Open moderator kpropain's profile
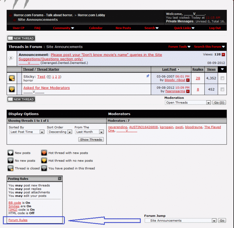The height and width of the screenshot is (228, 234). pyautogui.click(x=167, y=127)
